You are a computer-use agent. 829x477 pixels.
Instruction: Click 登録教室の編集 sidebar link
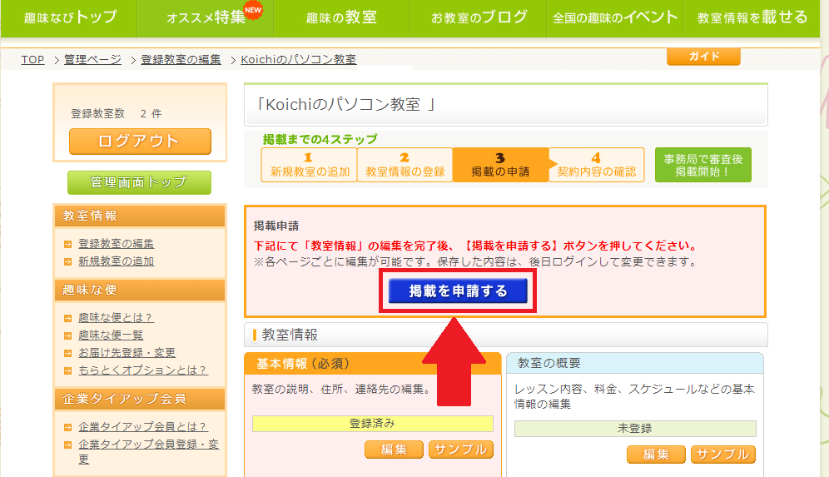point(116,244)
